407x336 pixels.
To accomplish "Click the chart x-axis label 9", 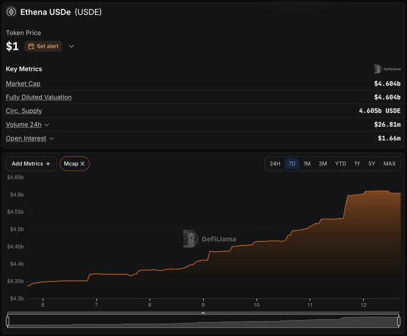I will click(x=203, y=305).
